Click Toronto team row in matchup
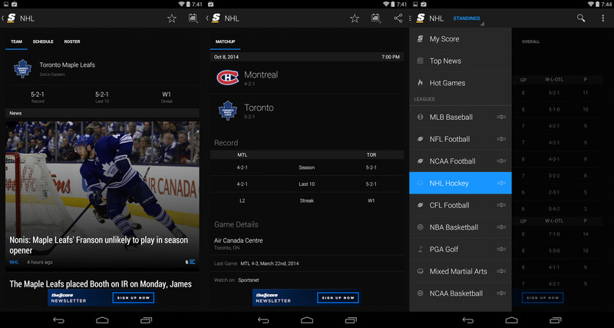The image size is (614, 328). (306, 111)
